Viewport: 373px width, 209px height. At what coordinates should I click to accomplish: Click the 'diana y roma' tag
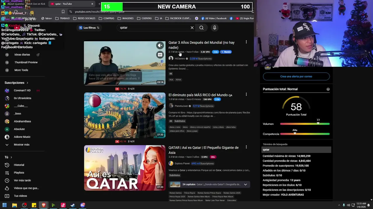(x=175, y=127)
